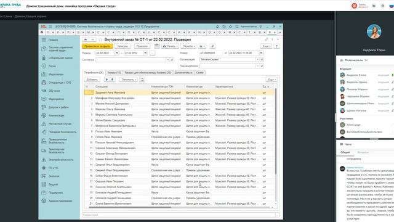
Task: Open the Печать dropdown menu
Action: pos(170,46)
